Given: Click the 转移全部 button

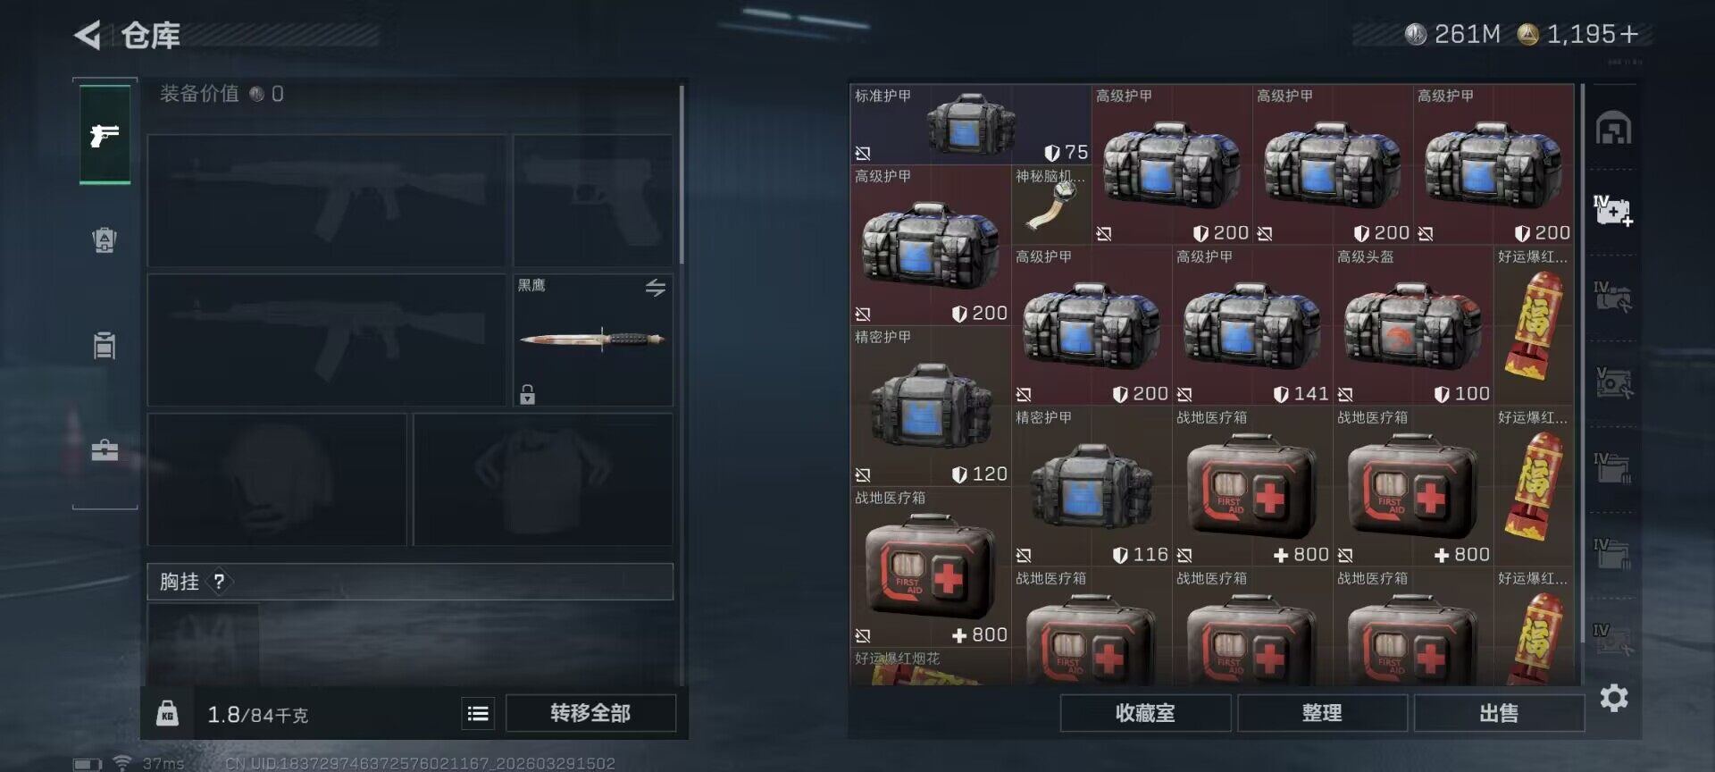Looking at the screenshot, I should (590, 713).
